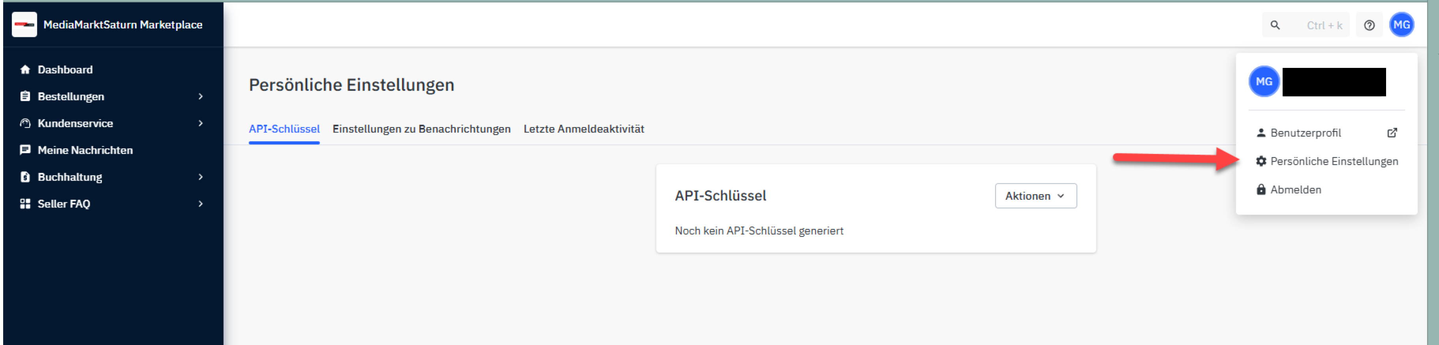Image resolution: width=1439 pixels, height=345 pixels.
Task: Expand the Seller FAQ submenu chevron
Action: pos(201,204)
